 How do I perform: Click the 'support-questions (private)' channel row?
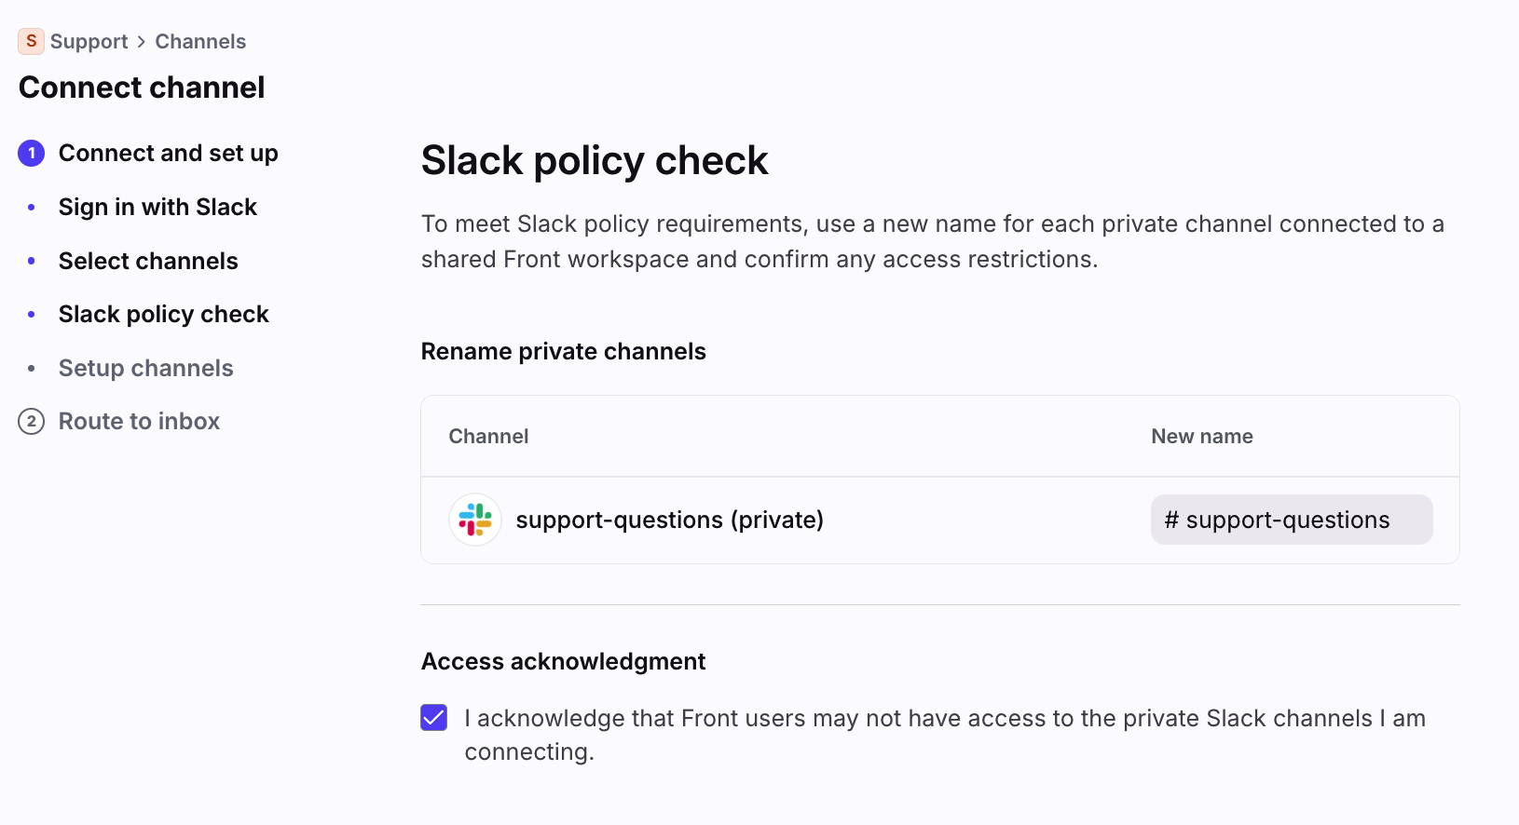[x=669, y=520]
